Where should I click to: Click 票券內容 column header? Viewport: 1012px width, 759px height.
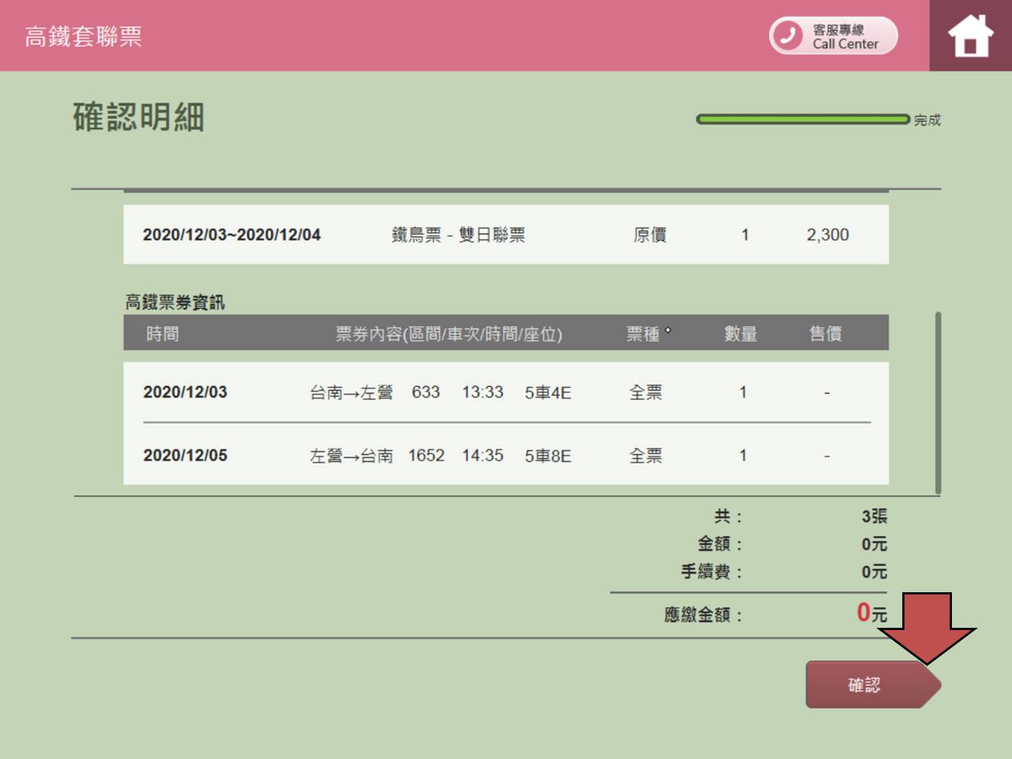[449, 334]
